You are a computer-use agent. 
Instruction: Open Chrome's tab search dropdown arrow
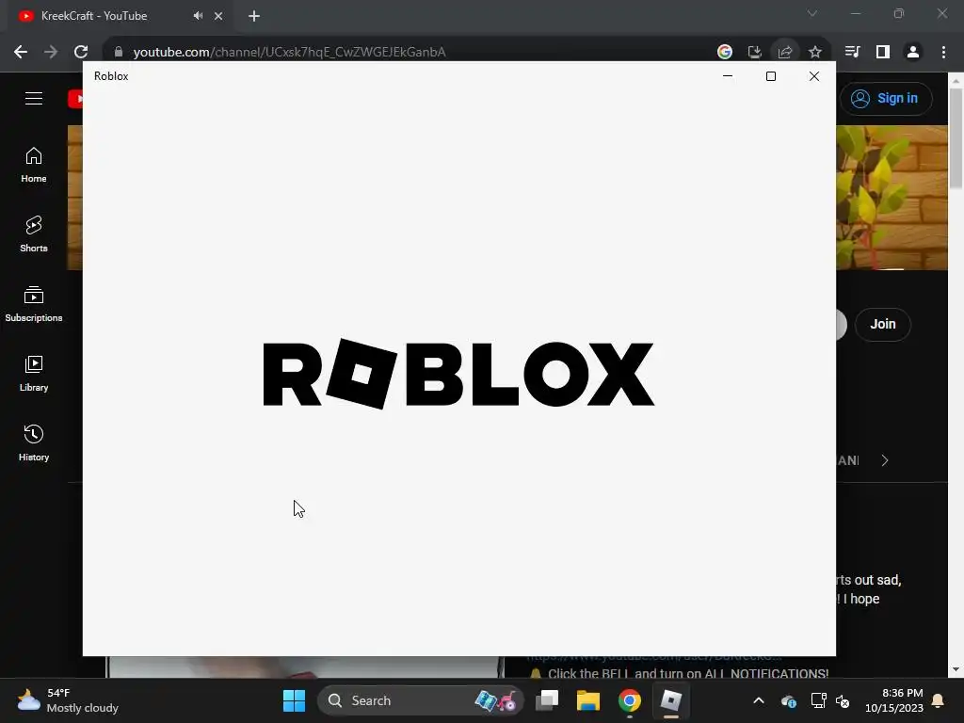(812, 13)
